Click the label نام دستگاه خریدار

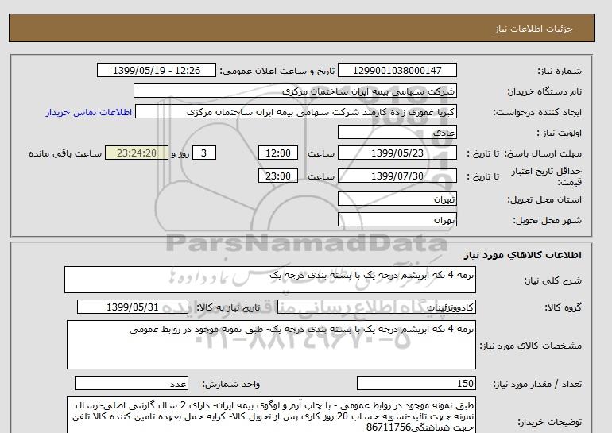click(x=544, y=91)
